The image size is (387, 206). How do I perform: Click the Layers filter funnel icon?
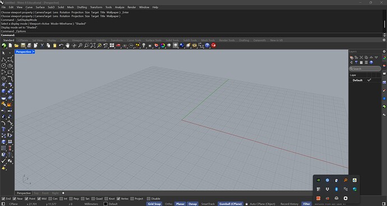pos(356,63)
